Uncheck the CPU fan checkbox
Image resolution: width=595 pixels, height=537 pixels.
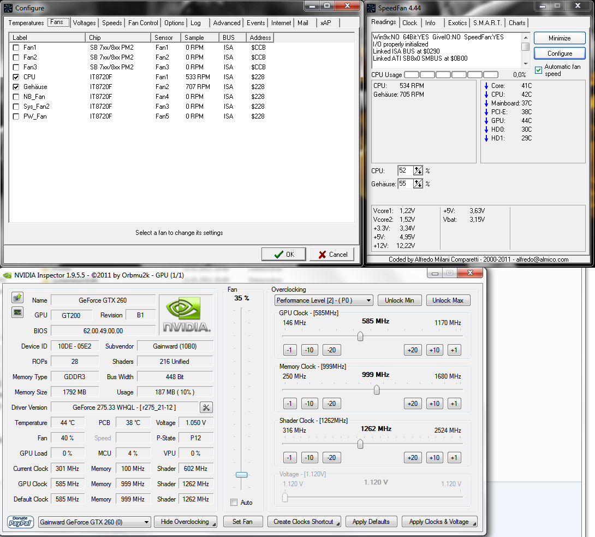click(x=16, y=77)
